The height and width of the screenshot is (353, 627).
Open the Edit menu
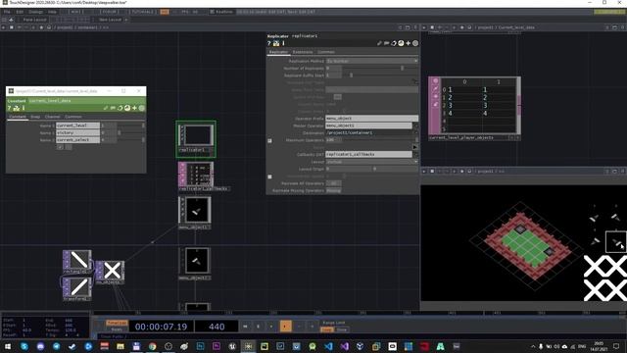(20, 12)
